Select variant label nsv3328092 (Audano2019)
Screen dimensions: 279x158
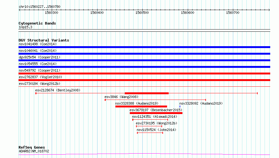coord(201,103)
